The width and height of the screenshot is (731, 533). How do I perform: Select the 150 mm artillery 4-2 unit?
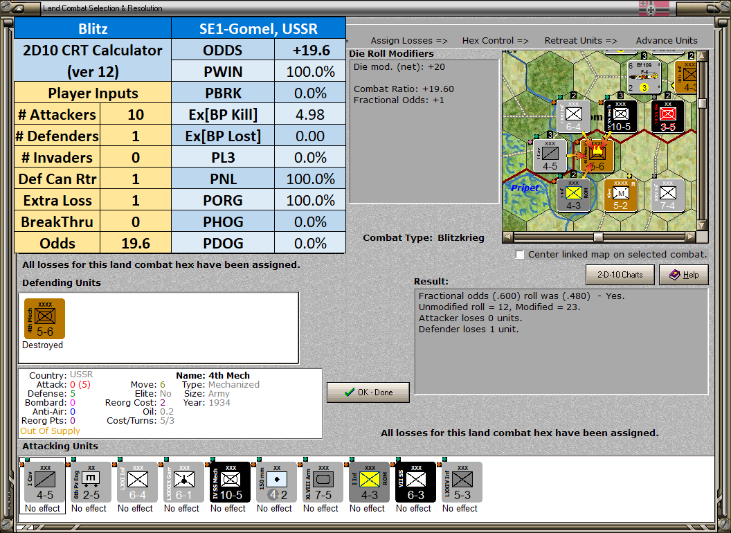coord(276,482)
